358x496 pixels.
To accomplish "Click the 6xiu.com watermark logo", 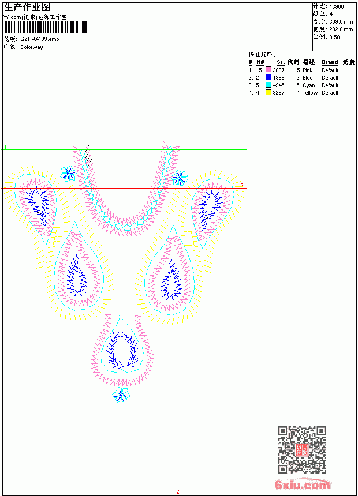I will (x=302, y=484).
